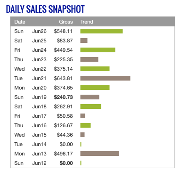The height and width of the screenshot is (171, 180).
Task: Click the Trend column header
Action: [x=87, y=22]
